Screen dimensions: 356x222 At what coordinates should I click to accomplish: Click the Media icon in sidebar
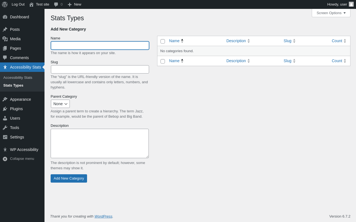click(5, 39)
